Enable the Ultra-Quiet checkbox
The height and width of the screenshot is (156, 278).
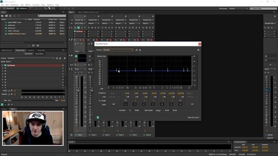[x=143, y=110]
